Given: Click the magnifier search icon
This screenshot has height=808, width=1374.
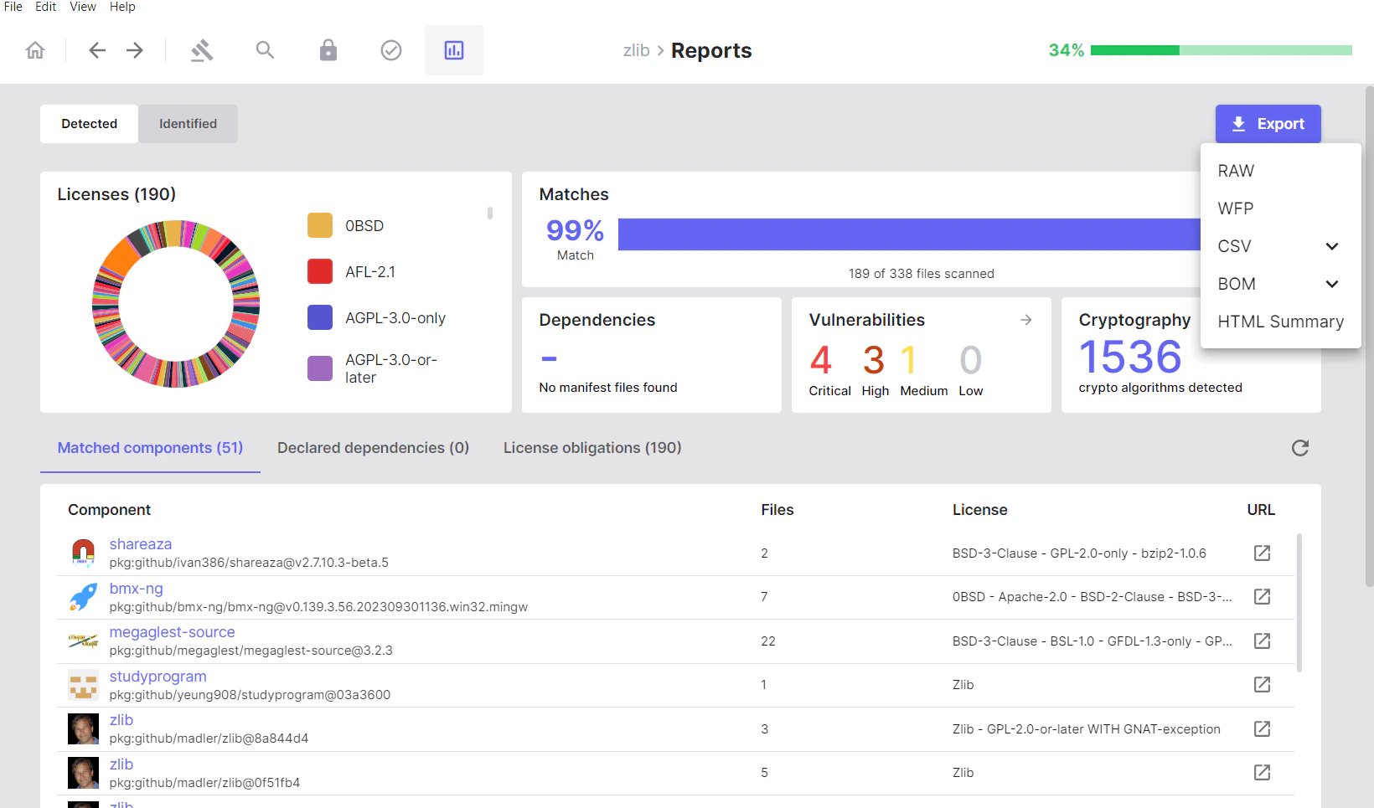Looking at the screenshot, I should pyautogui.click(x=265, y=50).
